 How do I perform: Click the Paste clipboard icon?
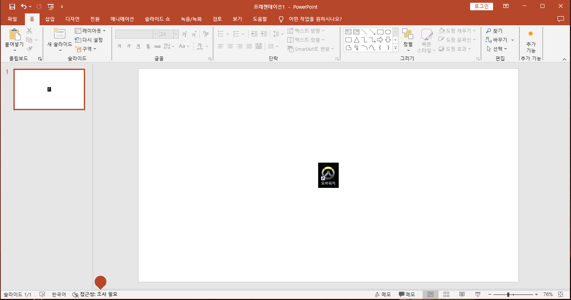click(14, 35)
